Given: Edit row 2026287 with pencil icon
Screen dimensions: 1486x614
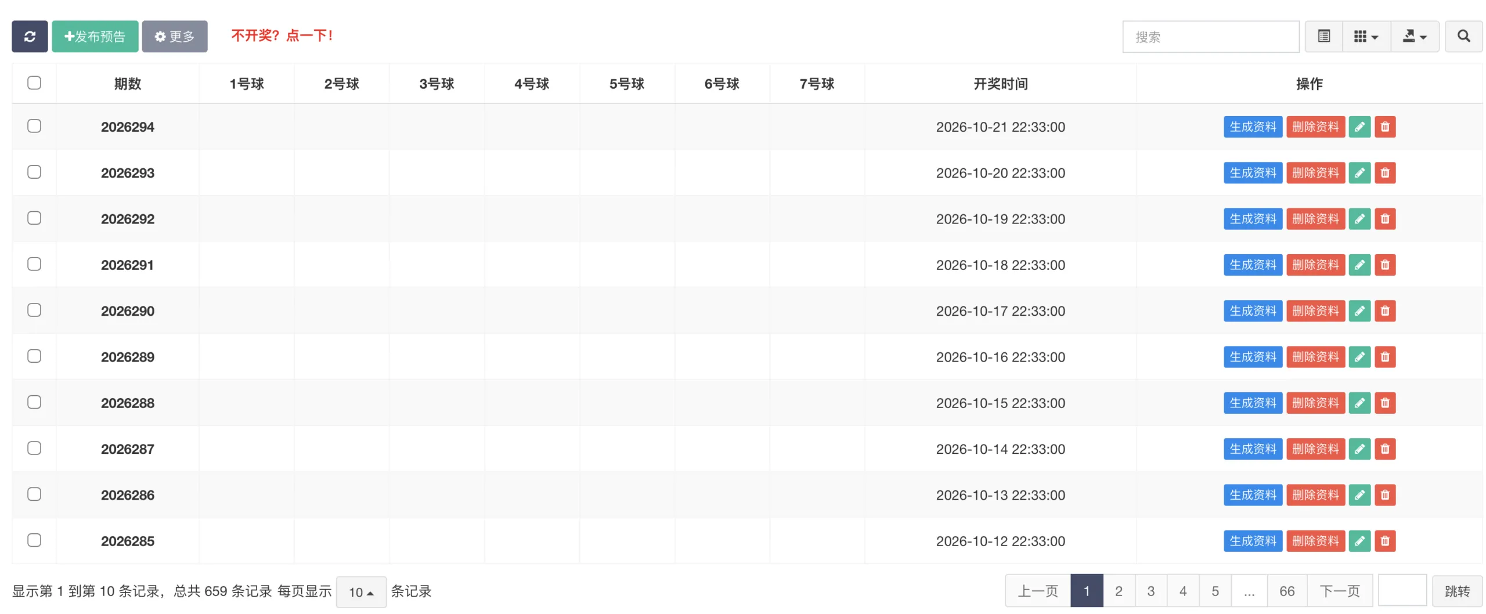Looking at the screenshot, I should (x=1359, y=449).
